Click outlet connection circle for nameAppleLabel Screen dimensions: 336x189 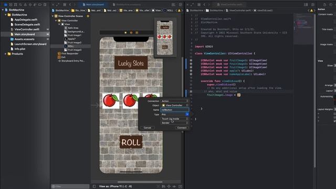[x=191, y=74]
